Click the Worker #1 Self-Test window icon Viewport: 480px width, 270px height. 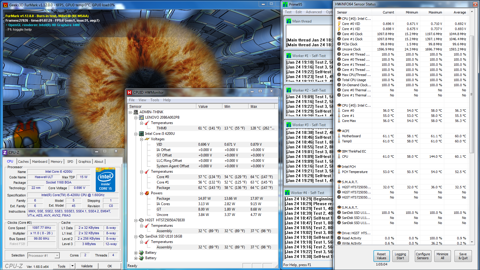click(289, 56)
